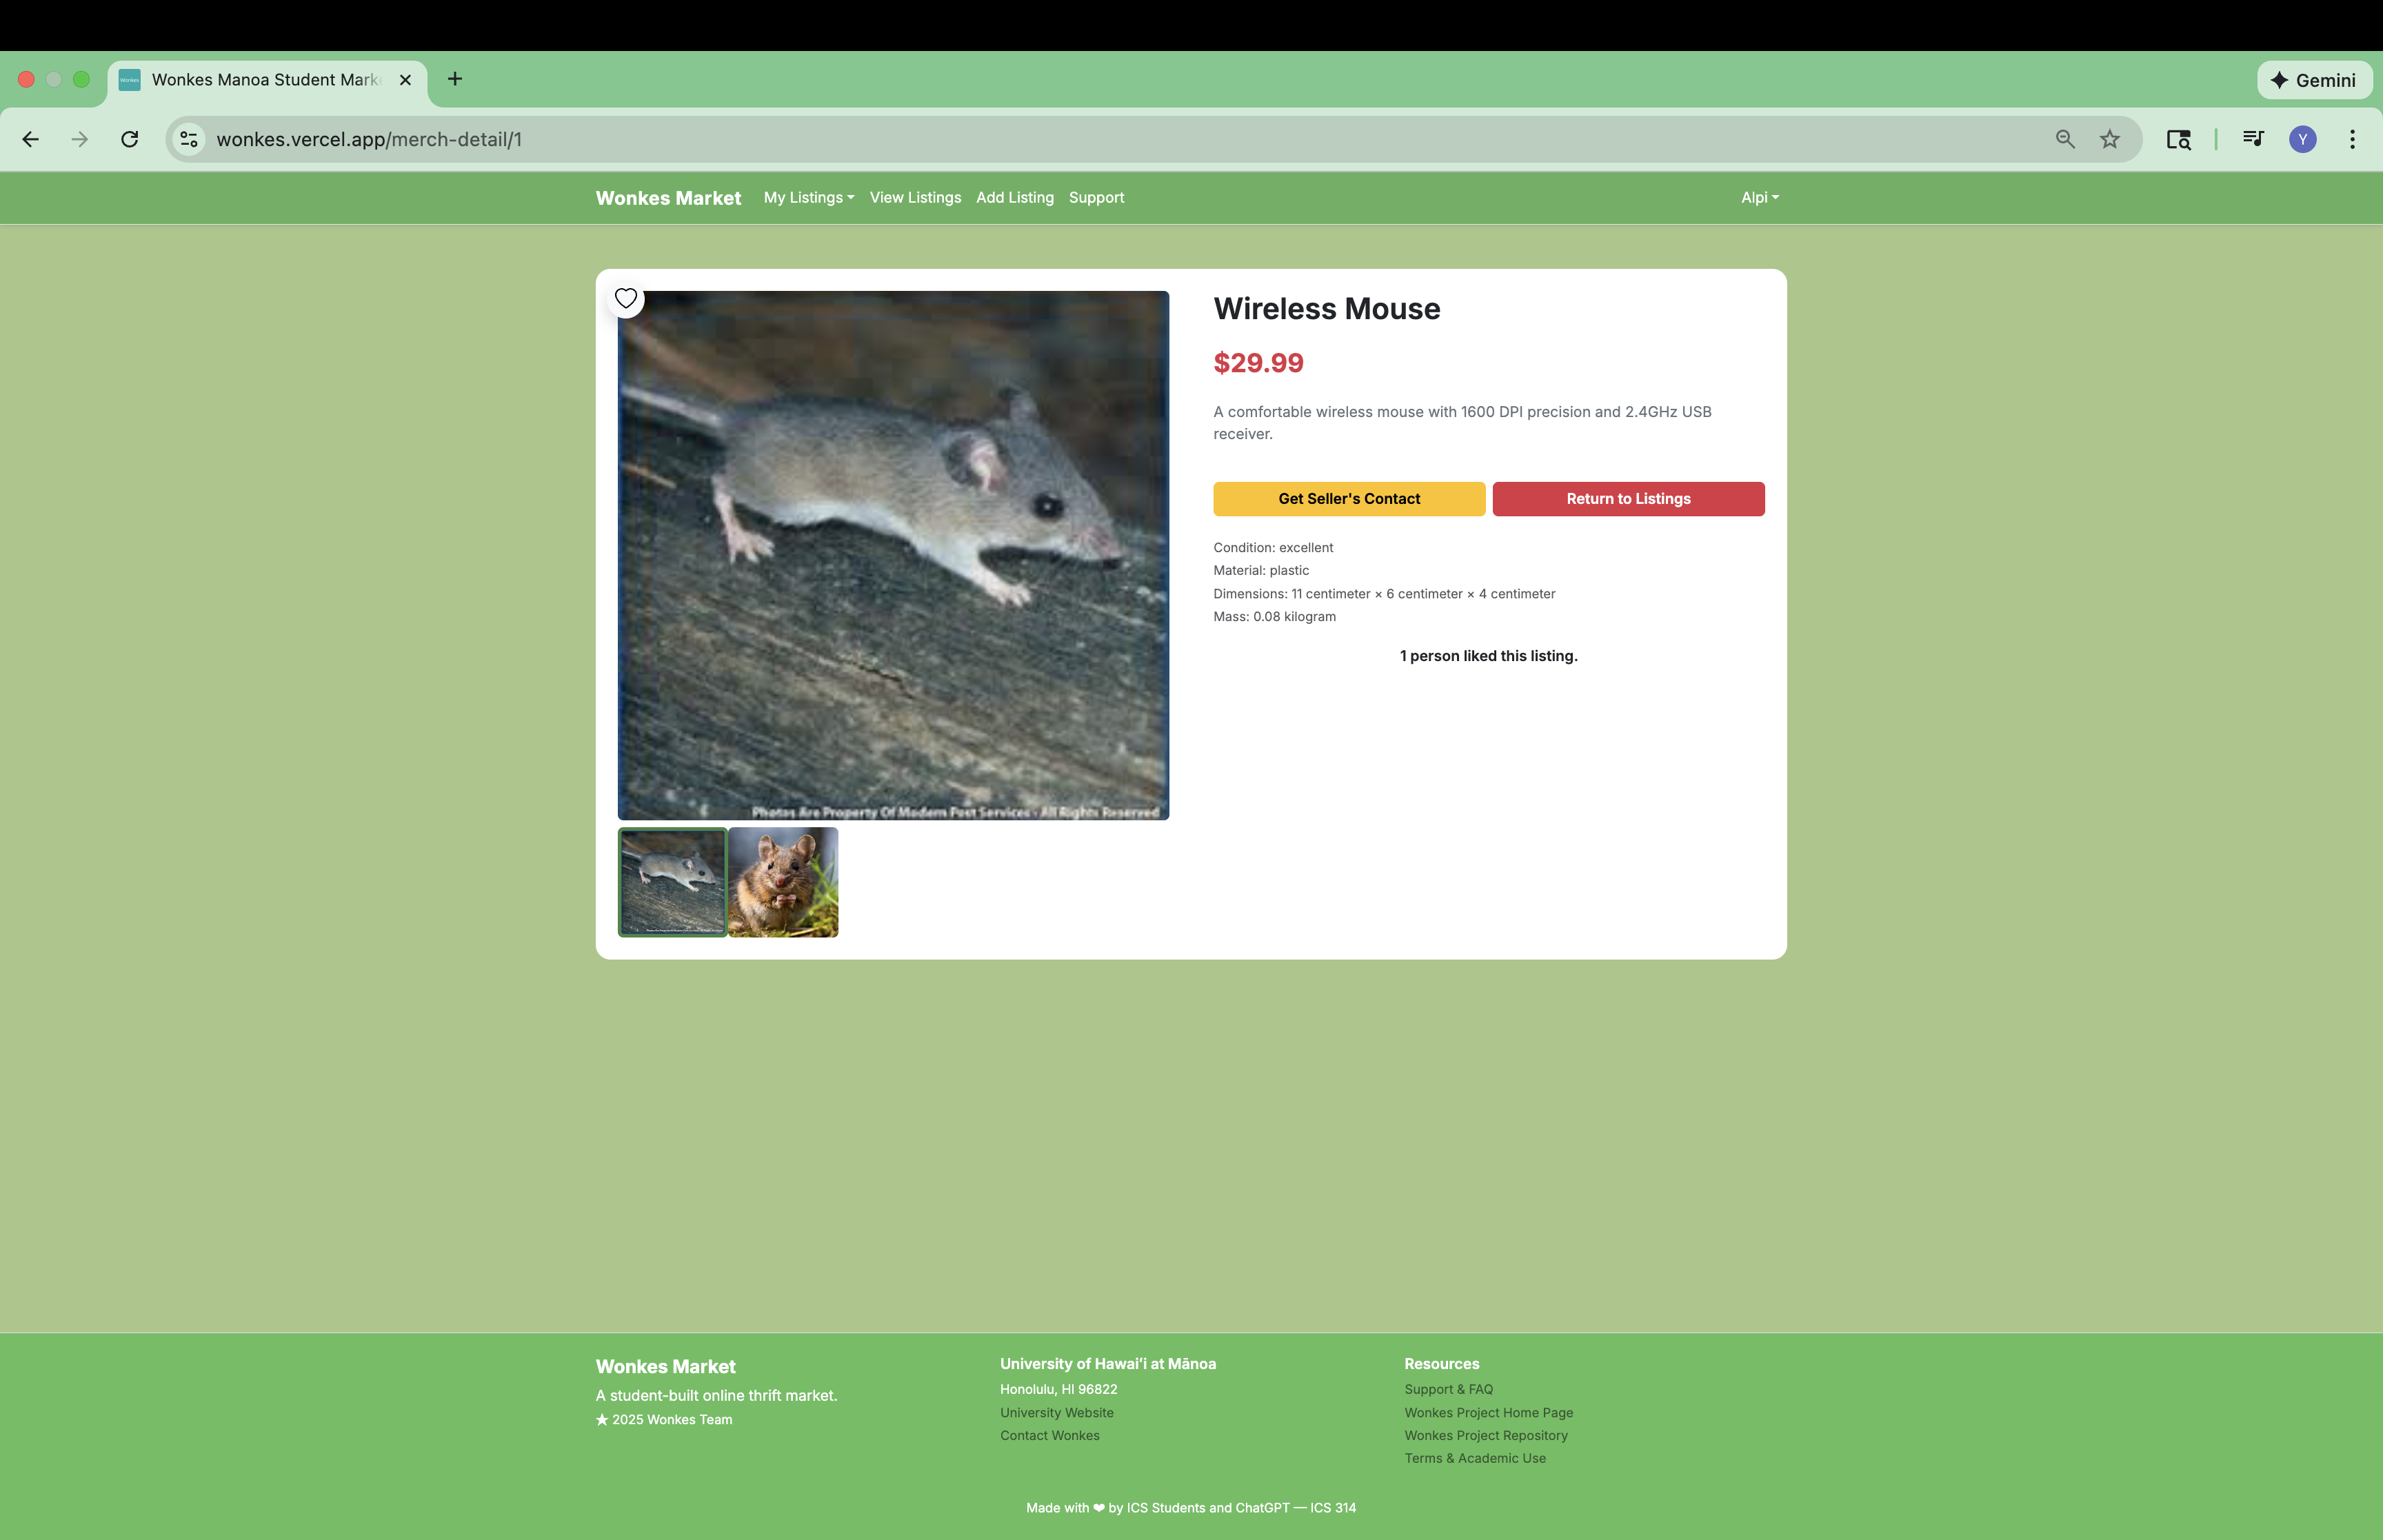Select the second brown mouse thumbnail

[783, 882]
